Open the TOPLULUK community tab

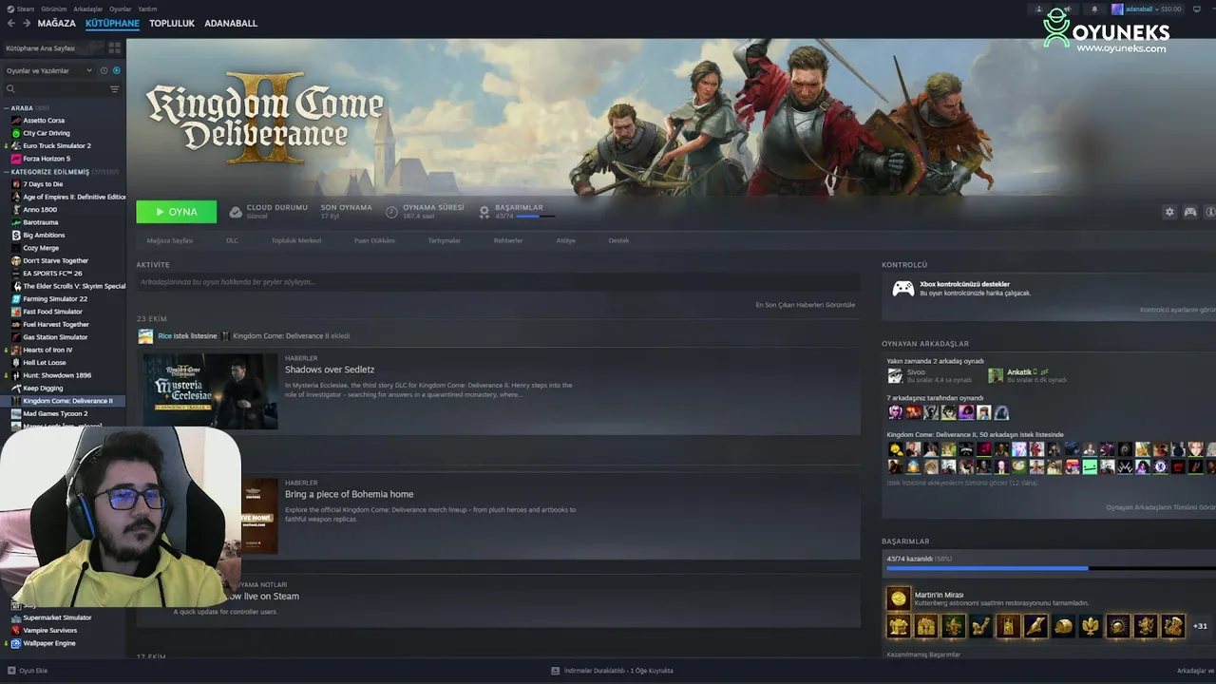[x=172, y=23]
